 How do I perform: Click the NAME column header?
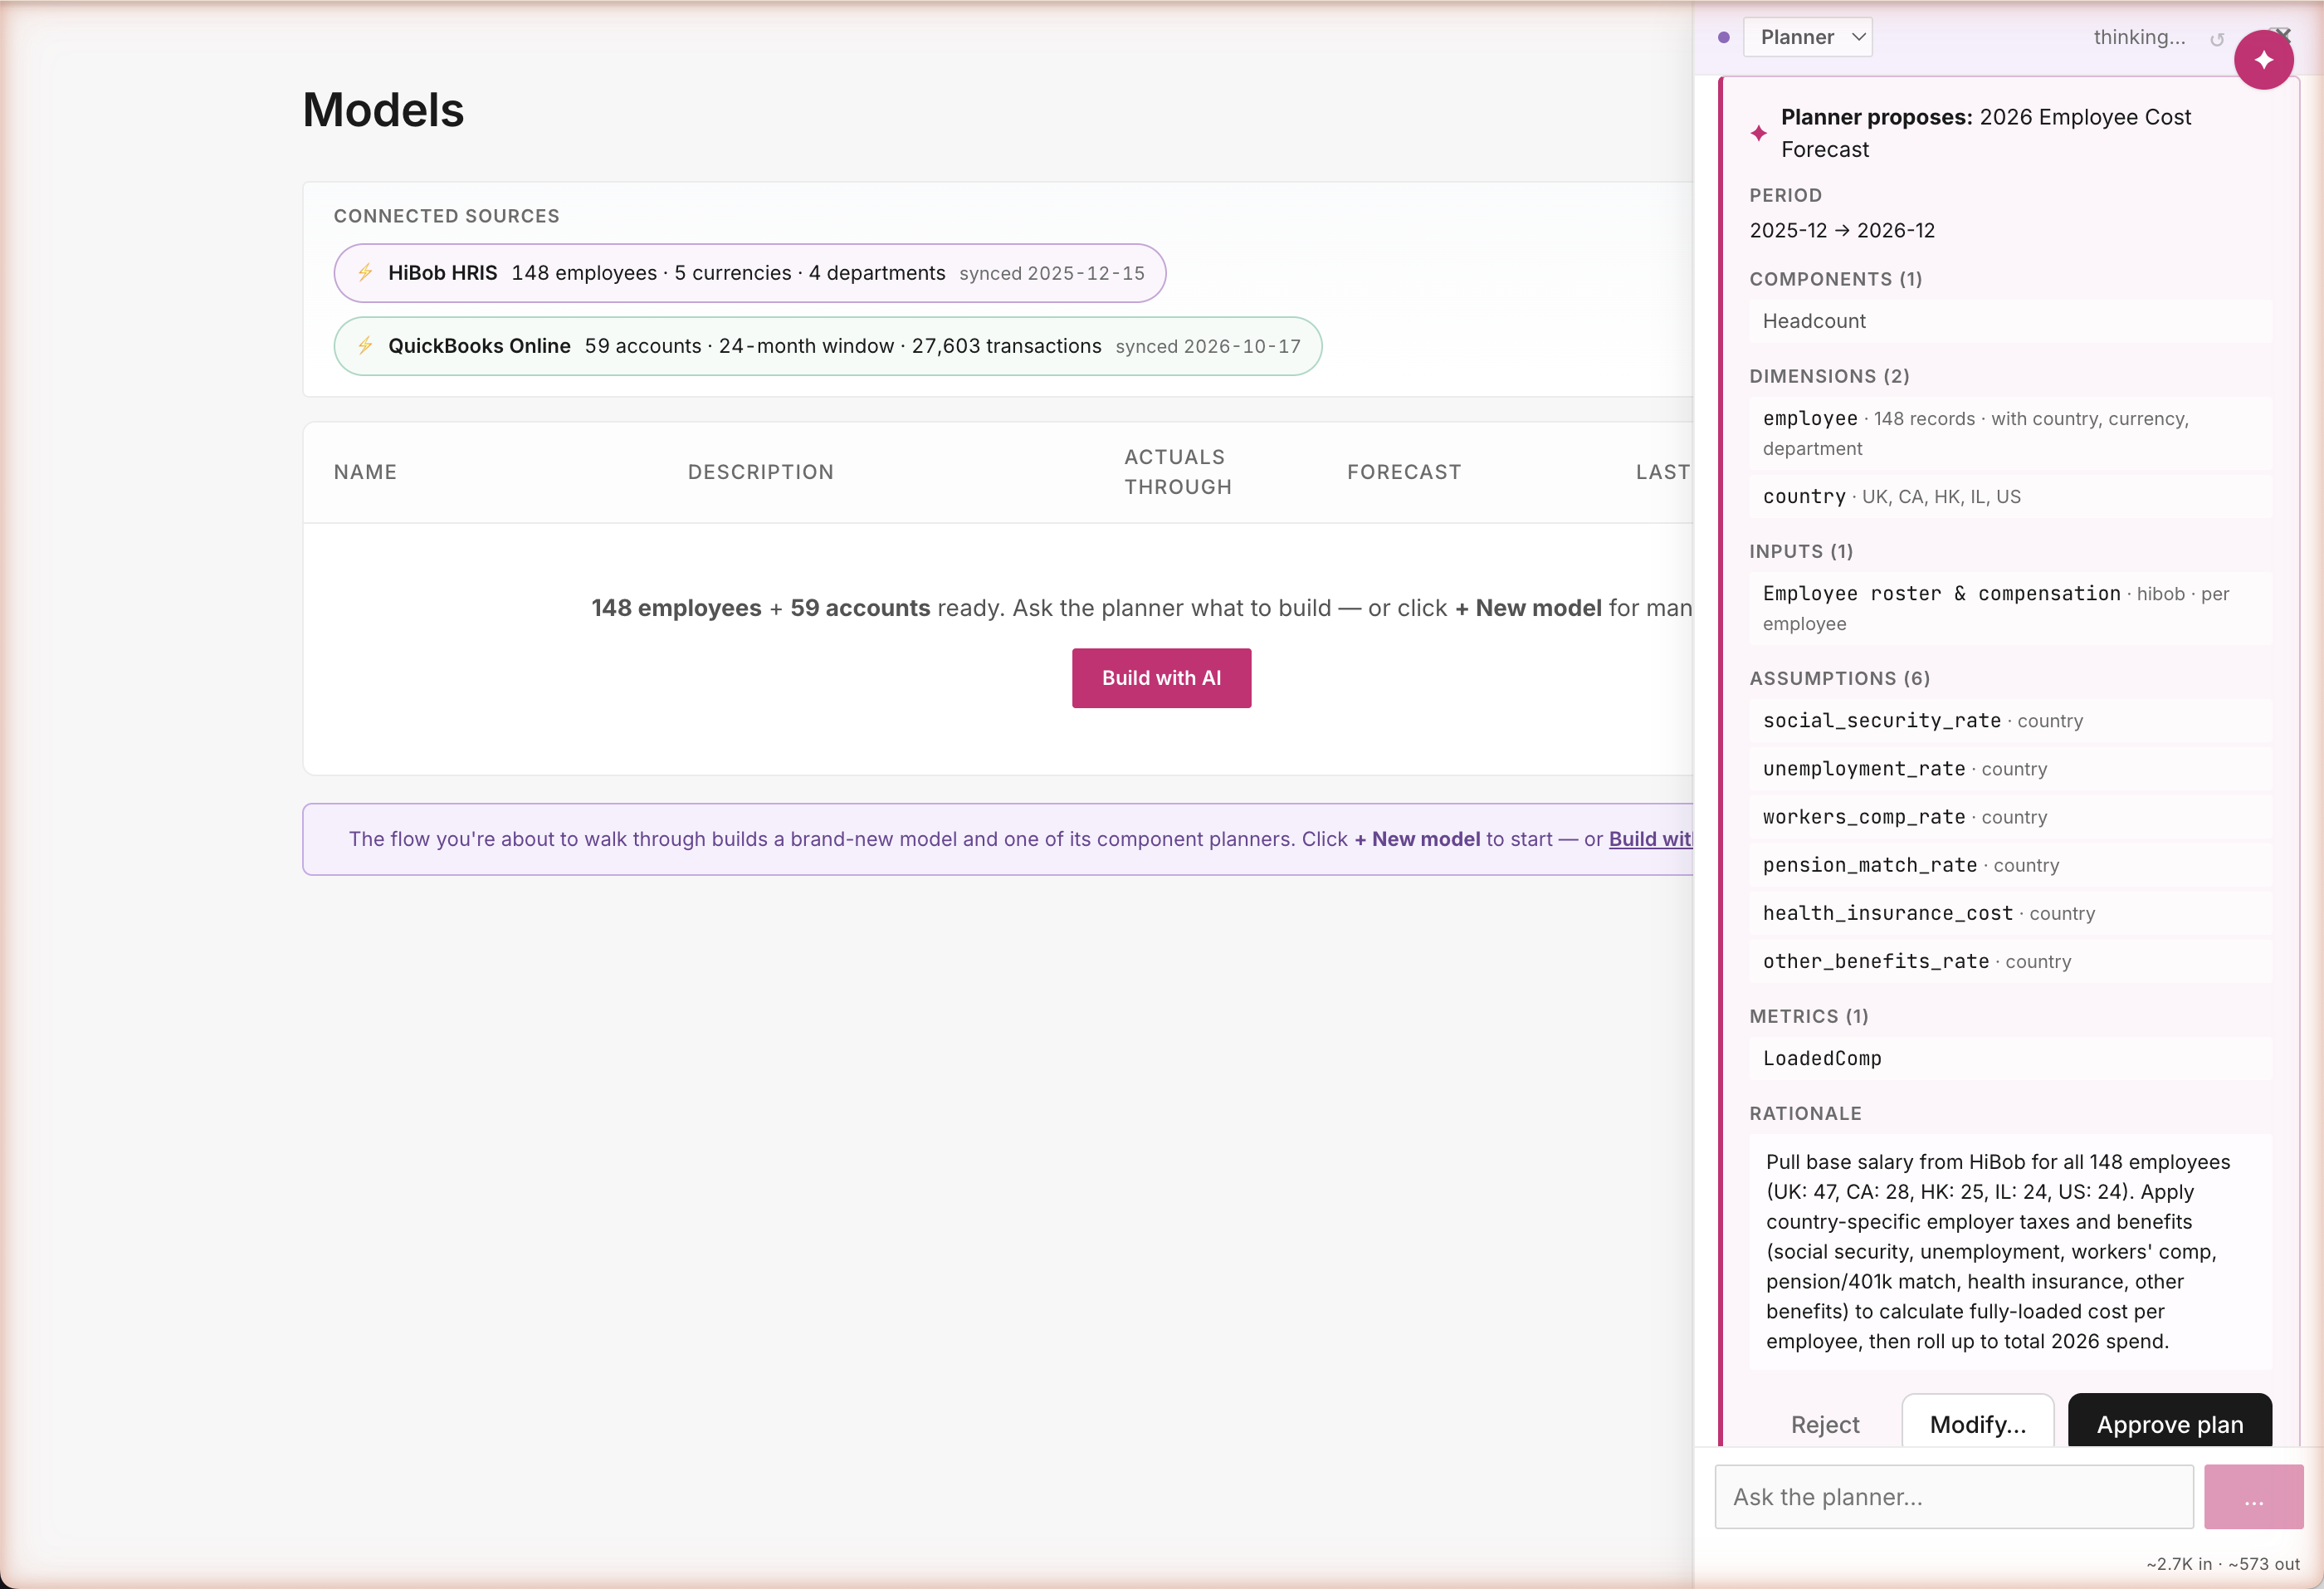[x=365, y=471]
